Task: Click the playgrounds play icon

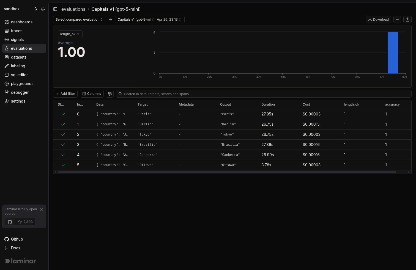Action: [x=7, y=84]
